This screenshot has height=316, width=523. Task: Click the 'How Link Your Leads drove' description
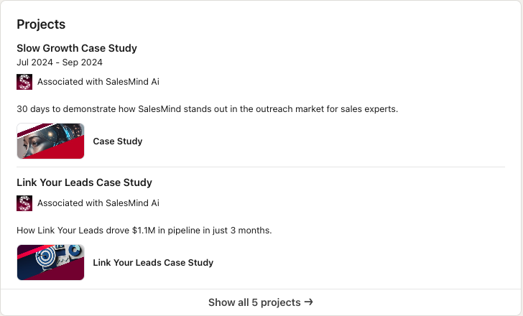coord(144,231)
